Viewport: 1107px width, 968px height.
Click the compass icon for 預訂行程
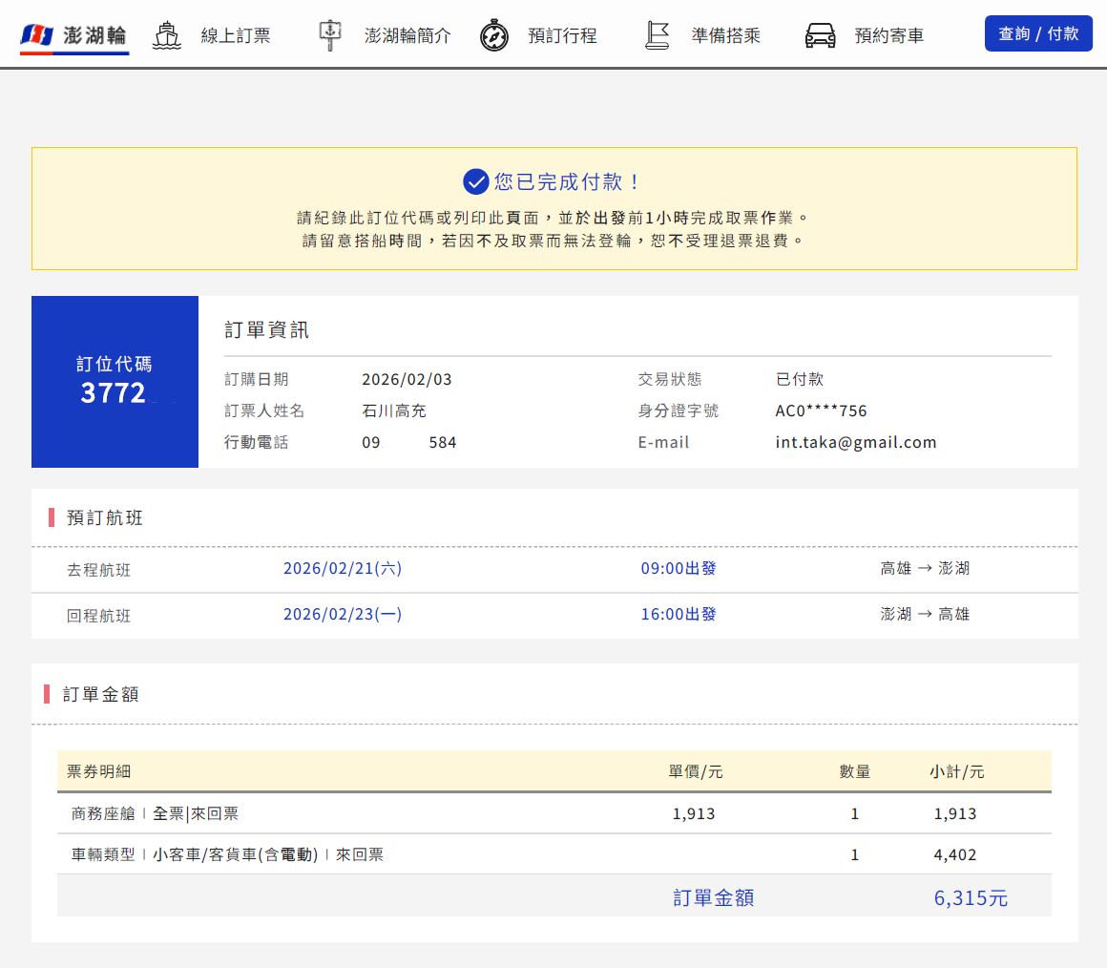click(x=494, y=35)
